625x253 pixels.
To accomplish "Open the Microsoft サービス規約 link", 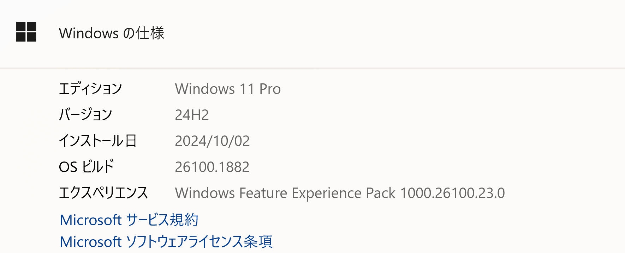I will point(129,220).
